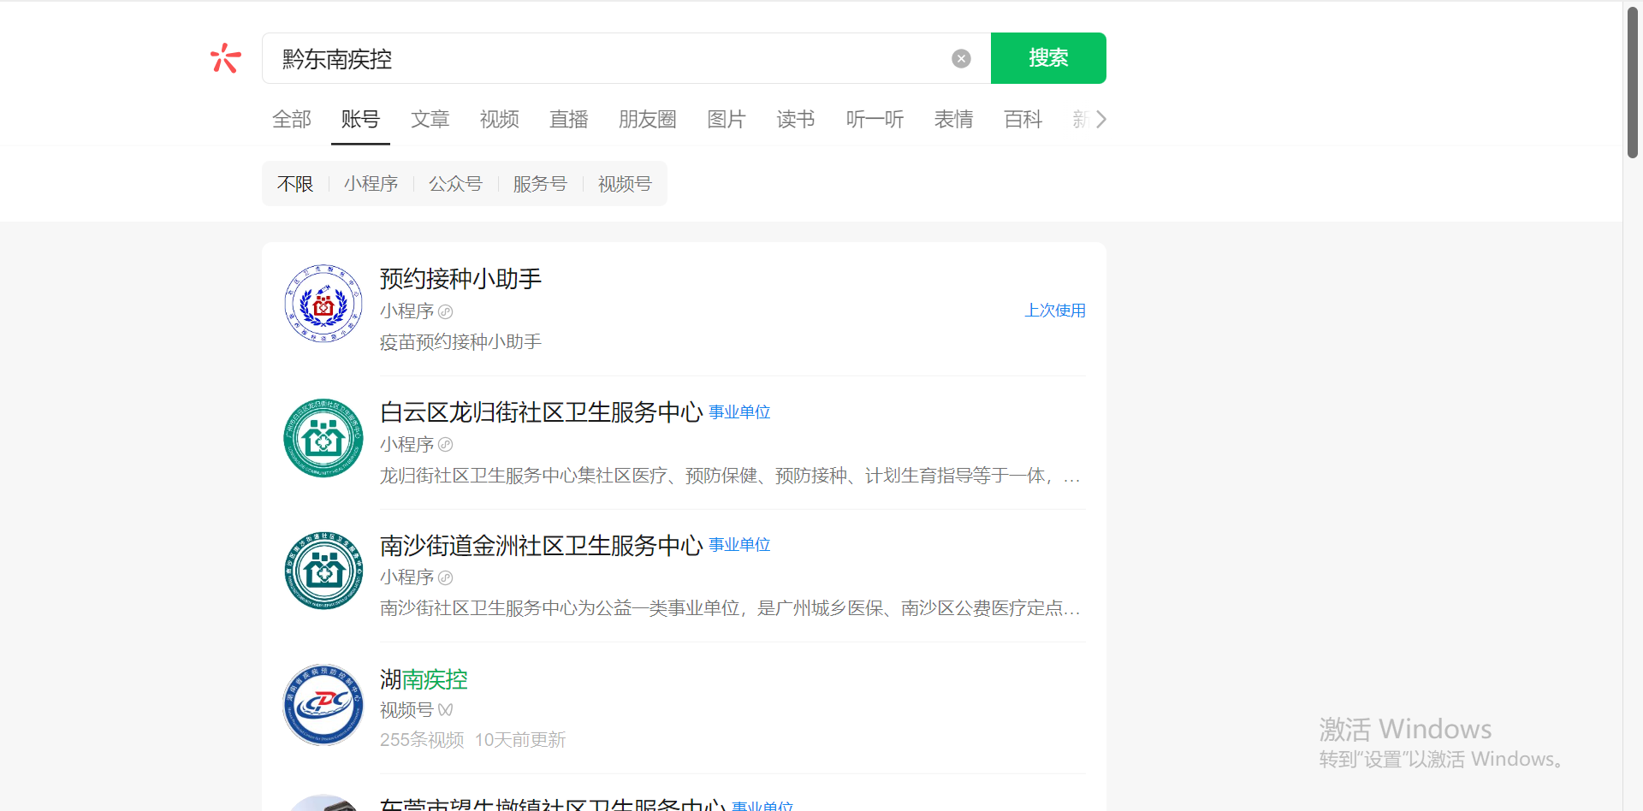Click the 南沙街社区卫生服务中心为公益 description

[x=731, y=608]
